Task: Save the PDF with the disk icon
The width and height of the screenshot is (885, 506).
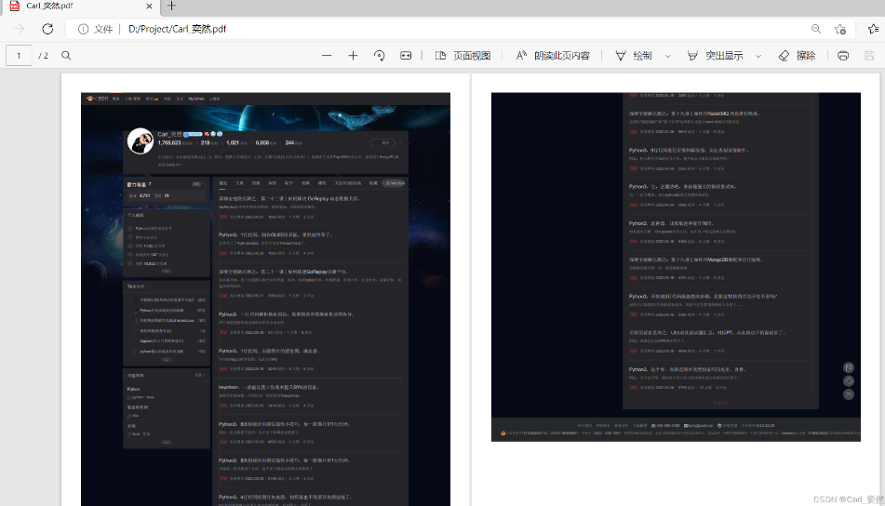Action: tap(869, 55)
